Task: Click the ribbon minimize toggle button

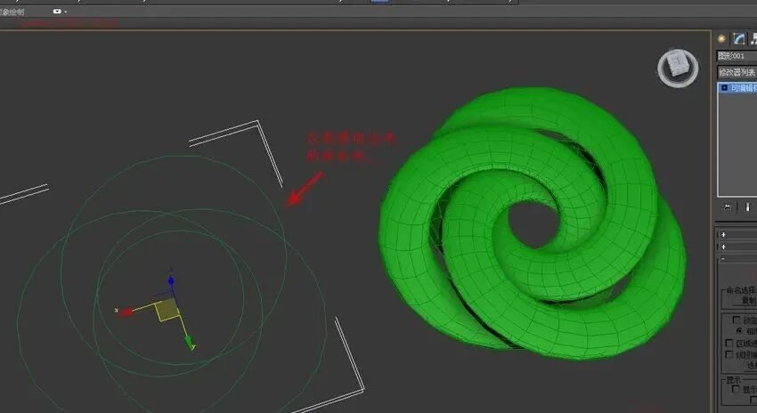Action: 58,11
